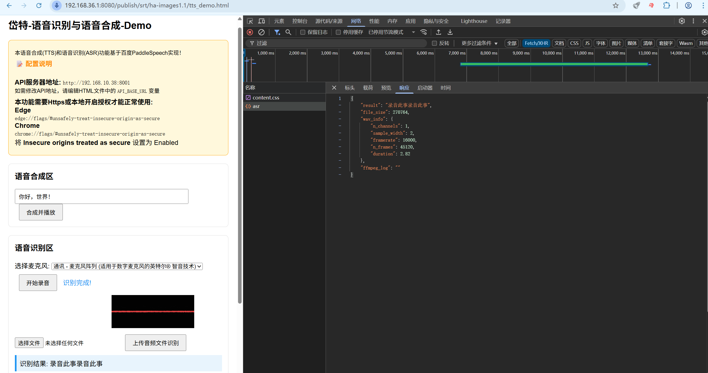Enable the 停用缓存 checkbox
Viewport: 708px width, 373px height.
[338, 32]
